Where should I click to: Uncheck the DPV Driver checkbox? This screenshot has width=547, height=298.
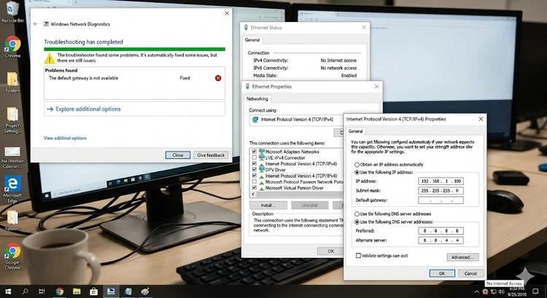click(255, 170)
